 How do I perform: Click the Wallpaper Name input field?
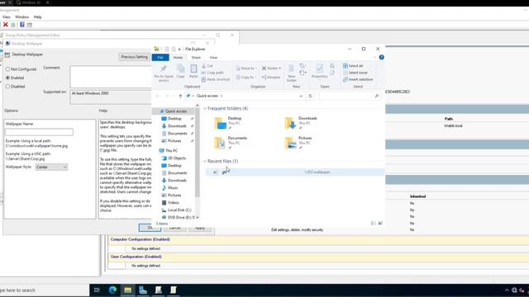39,132
